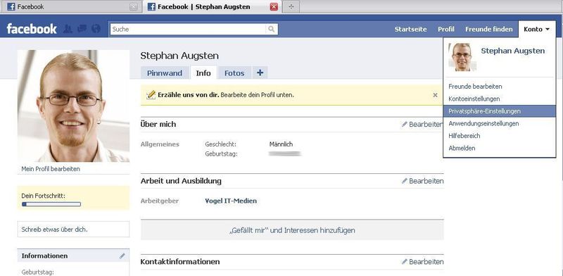
Task: Select the Info tab
Action: (203, 73)
